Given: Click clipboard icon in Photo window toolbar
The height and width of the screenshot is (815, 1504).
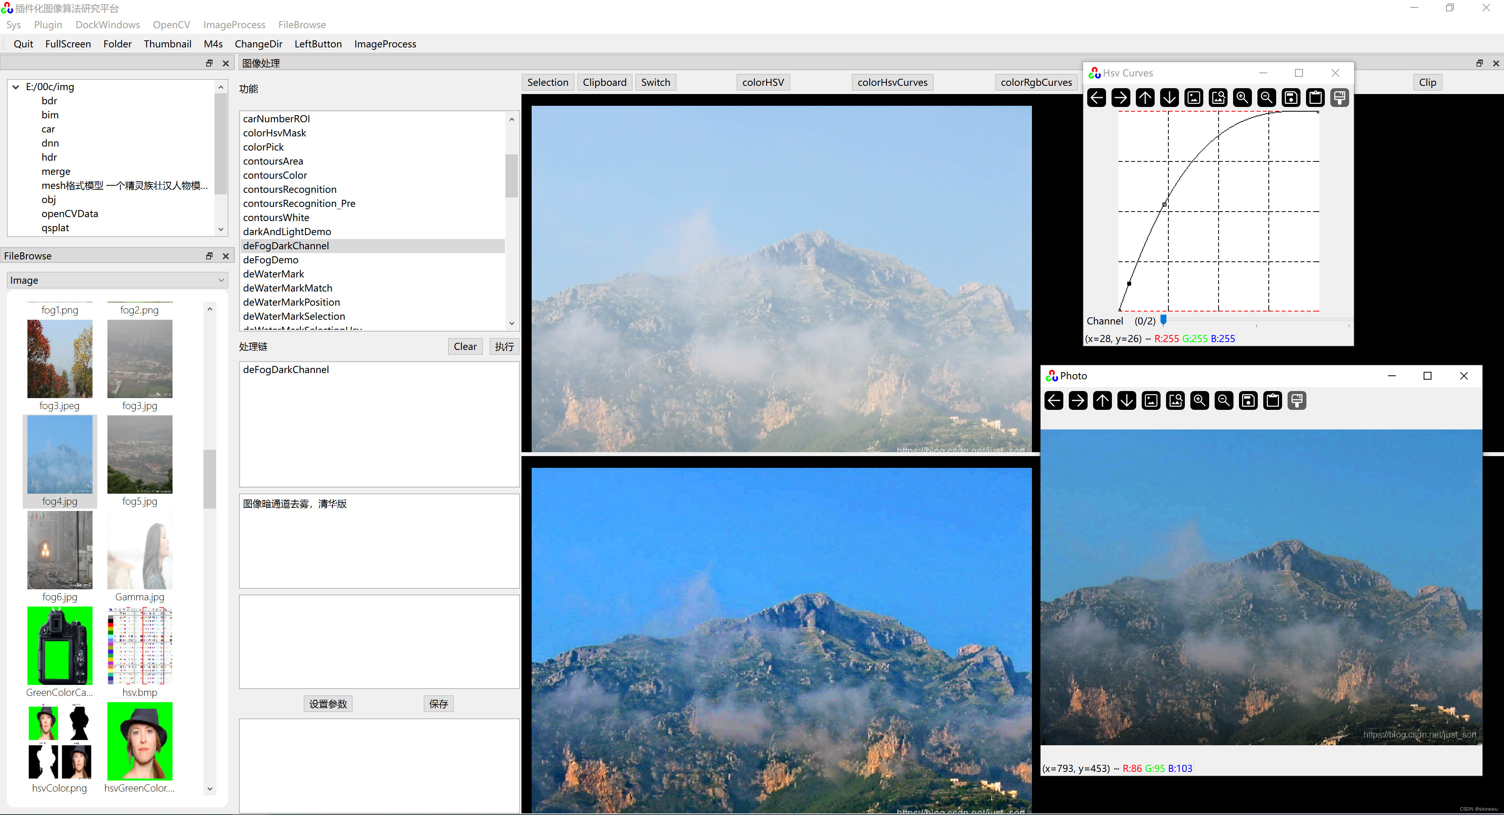Looking at the screenshot, I should point(1272,400).
